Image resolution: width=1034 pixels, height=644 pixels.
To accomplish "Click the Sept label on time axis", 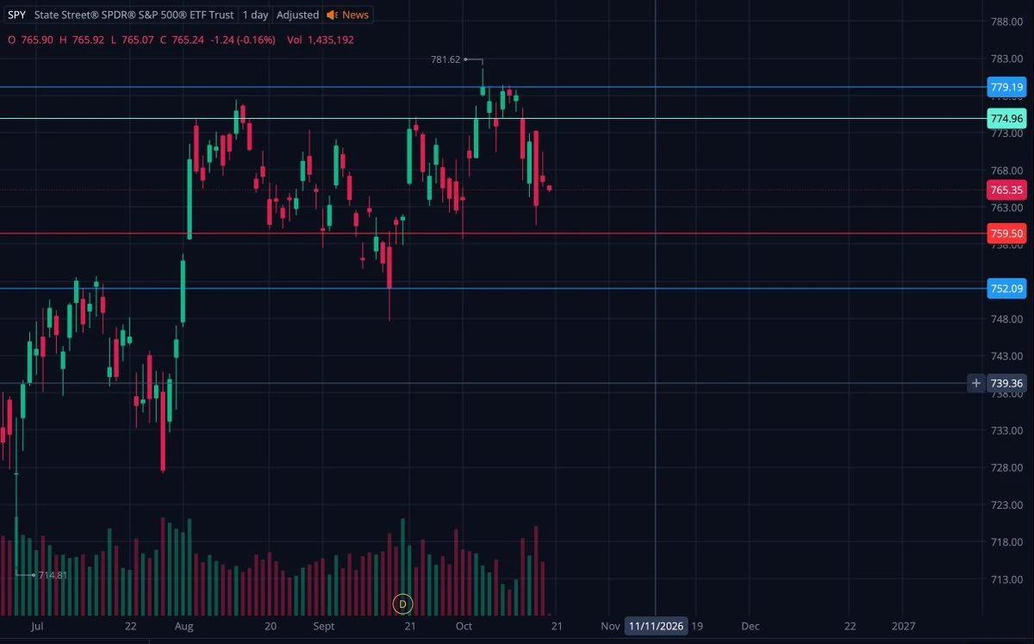I will click(x=324, y=626).
